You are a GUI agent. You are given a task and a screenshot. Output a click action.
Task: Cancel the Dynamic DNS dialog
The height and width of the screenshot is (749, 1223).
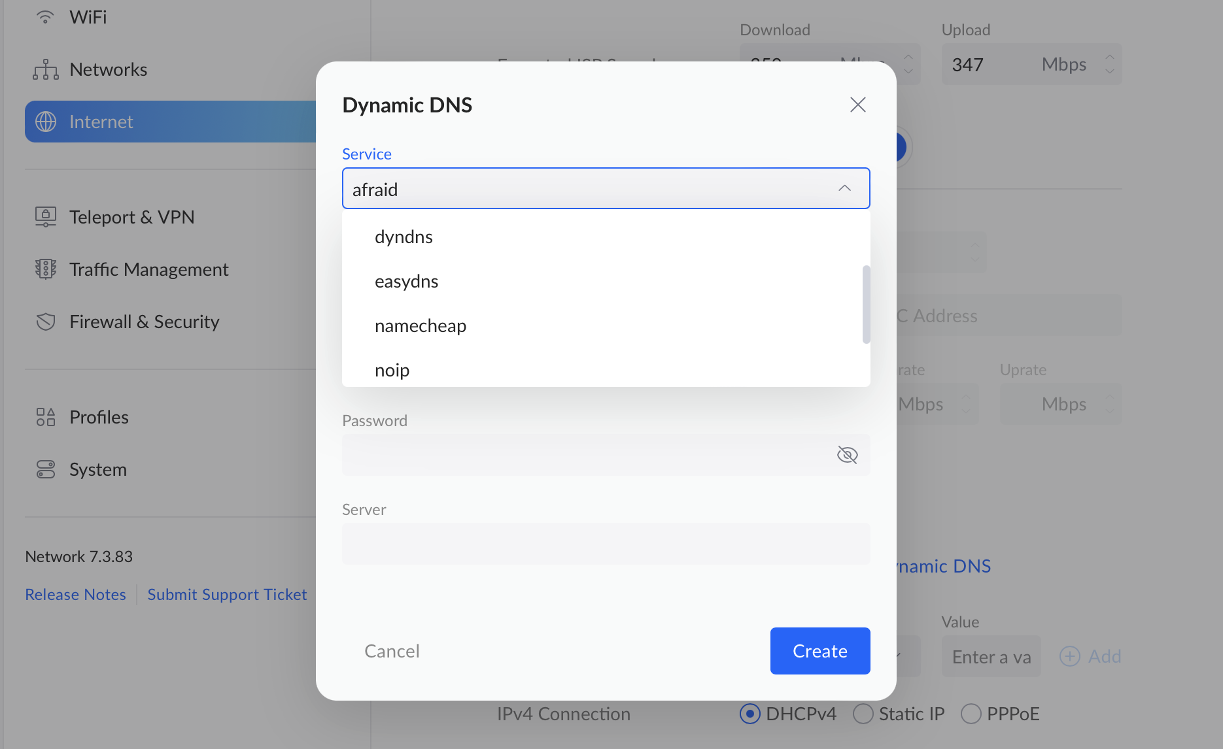[392, 651]
